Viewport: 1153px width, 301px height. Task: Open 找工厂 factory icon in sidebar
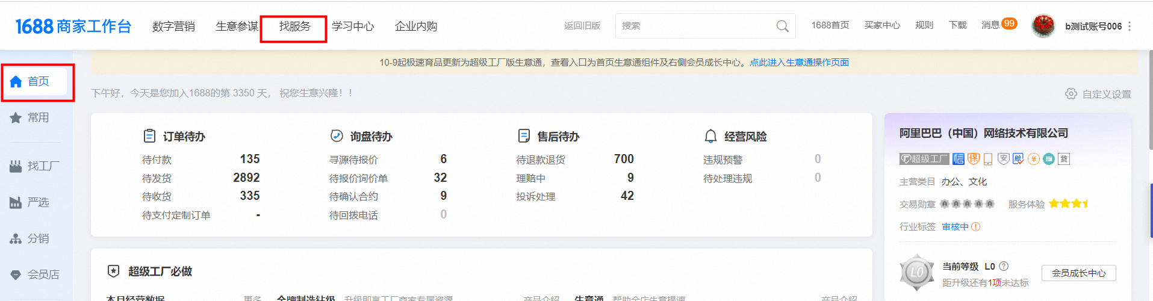pyautogui.click(x=16, y=166)
